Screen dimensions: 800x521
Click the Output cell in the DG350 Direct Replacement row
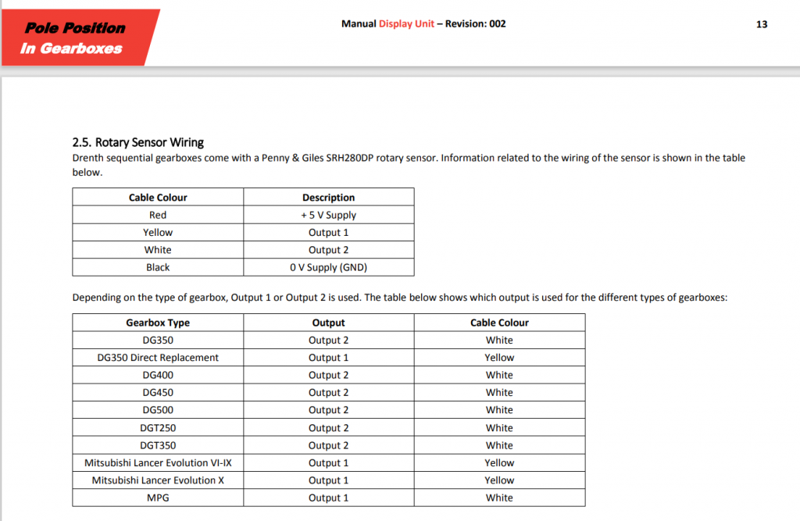coord(329,357)
